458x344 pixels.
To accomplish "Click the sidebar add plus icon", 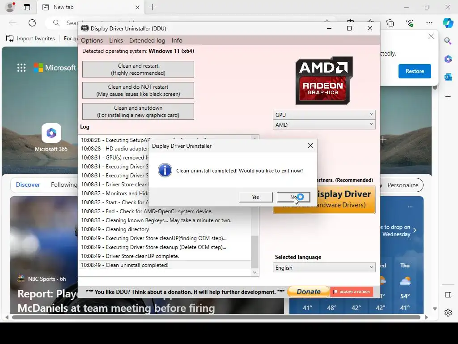I will [448, 97].
